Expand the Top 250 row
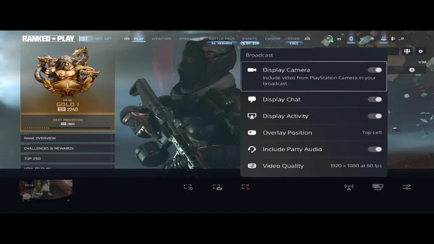Image resolution: width=434 pixels, height=244 pixels. pos(67,159)
